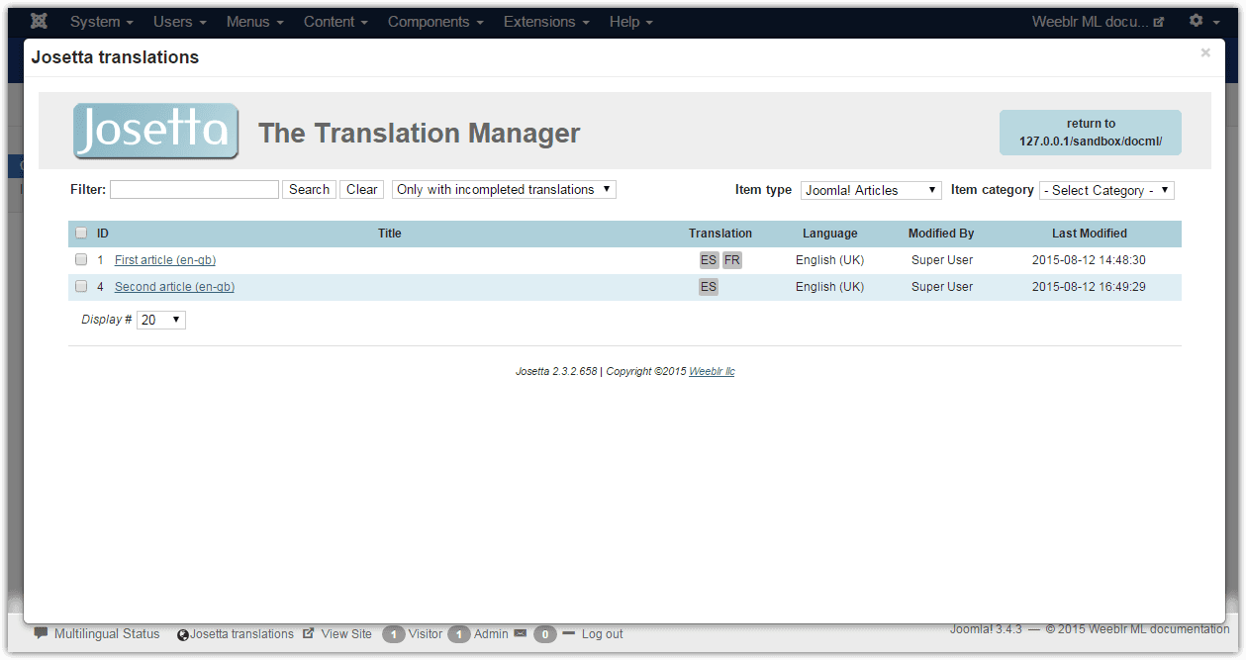Check the Second article row checkbox
The height and width of the screenshot is (660, 1246).
coord(81,287)
